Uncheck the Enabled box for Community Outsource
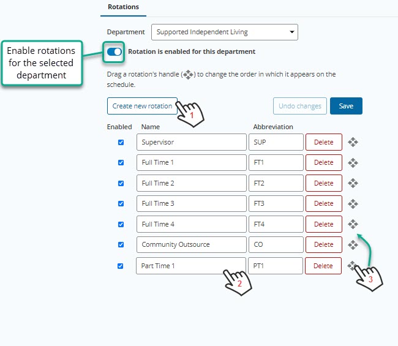398x346 pixels. click(121, 244)
